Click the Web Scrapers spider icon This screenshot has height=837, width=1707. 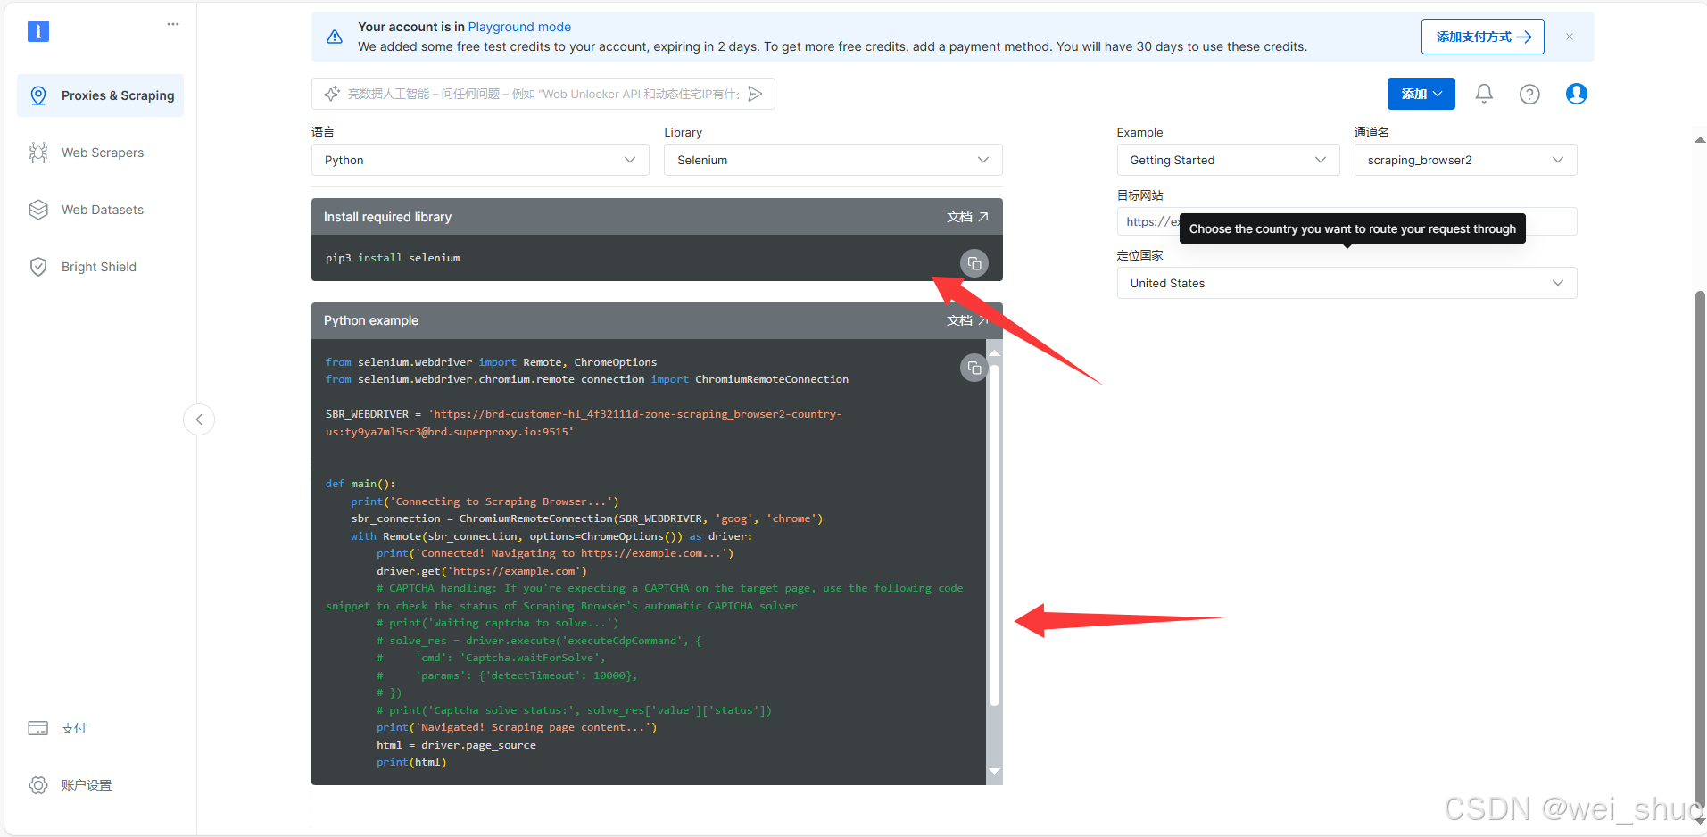coord(38,153)
